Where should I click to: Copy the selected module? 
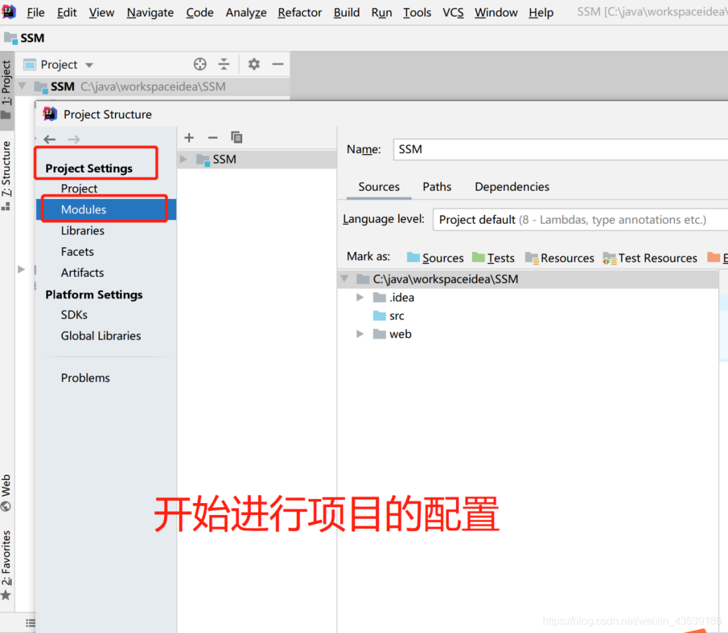(237, 137)
